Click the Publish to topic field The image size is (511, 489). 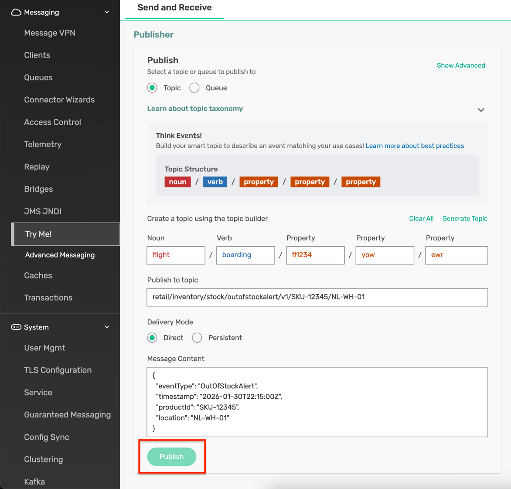[317, 297]
